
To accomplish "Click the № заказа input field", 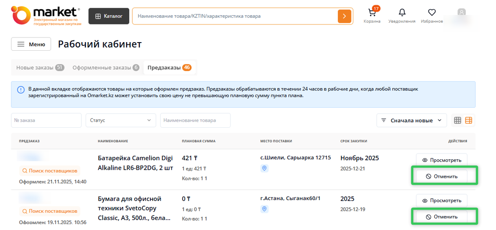I will coord(46,120).
